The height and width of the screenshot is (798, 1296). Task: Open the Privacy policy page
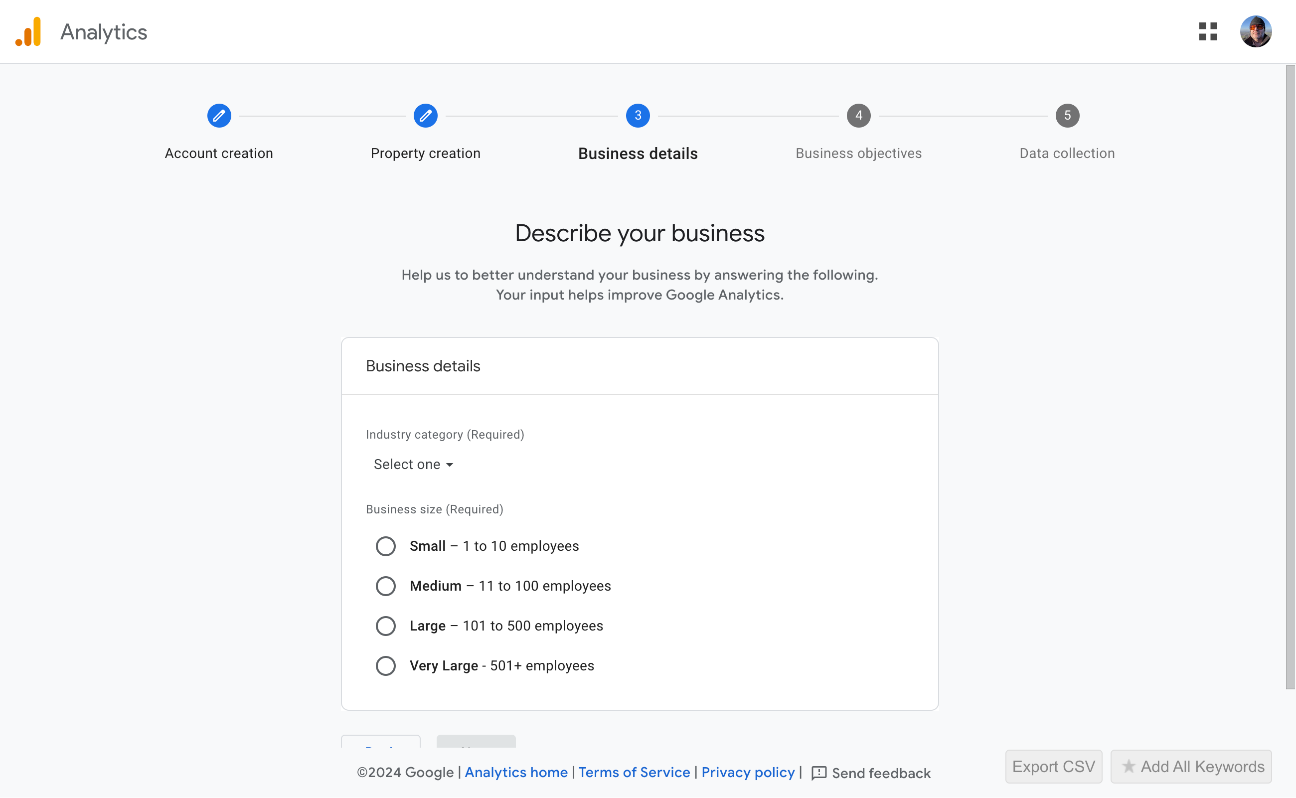click(748, 773)
